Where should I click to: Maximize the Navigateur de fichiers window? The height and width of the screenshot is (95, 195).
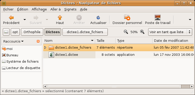tap(184, 3)
